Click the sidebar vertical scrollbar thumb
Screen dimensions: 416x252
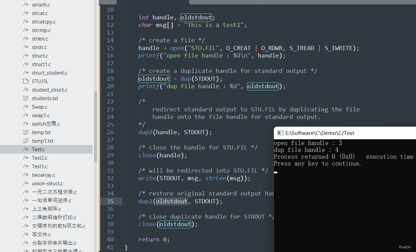[x=96, y=126]
